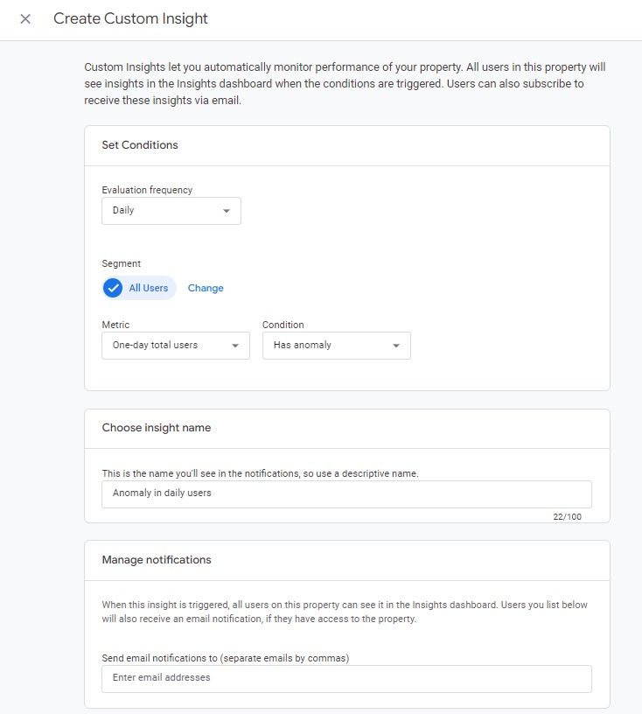Click the Custom Insights description paragraph
642x714 pixels.
point(345,84)
